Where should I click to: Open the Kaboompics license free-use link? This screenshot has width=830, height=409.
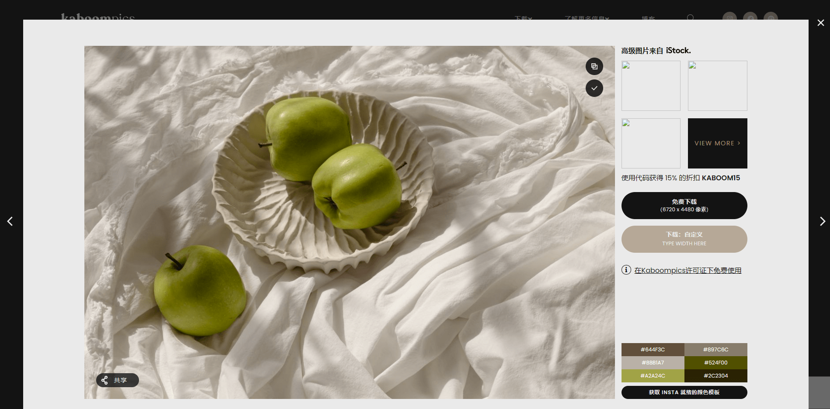click(x=688, y=270)
